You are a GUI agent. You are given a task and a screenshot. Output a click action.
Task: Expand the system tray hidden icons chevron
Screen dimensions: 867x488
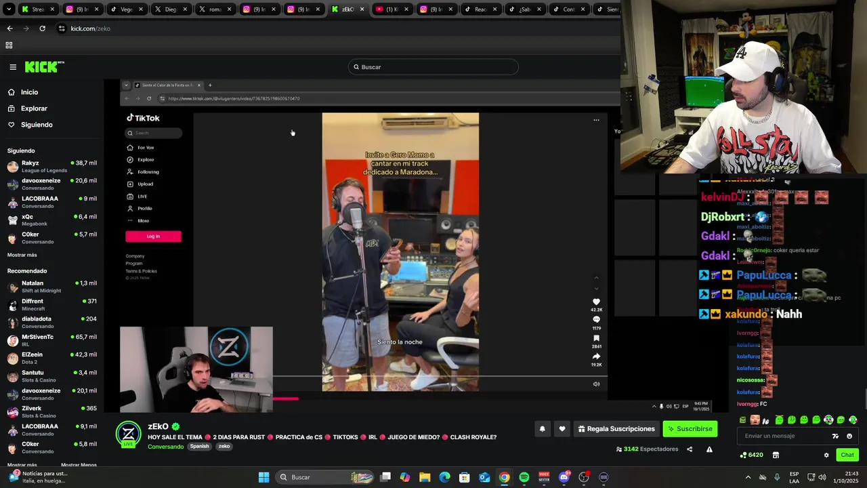tap(748, 477)
